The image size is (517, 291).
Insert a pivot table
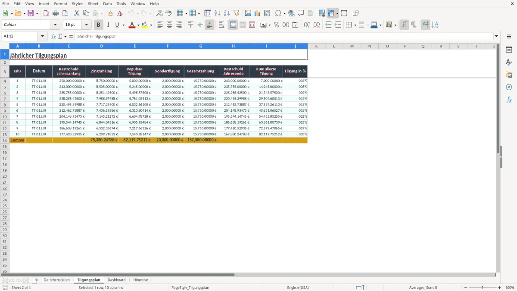tap(267, 13)
